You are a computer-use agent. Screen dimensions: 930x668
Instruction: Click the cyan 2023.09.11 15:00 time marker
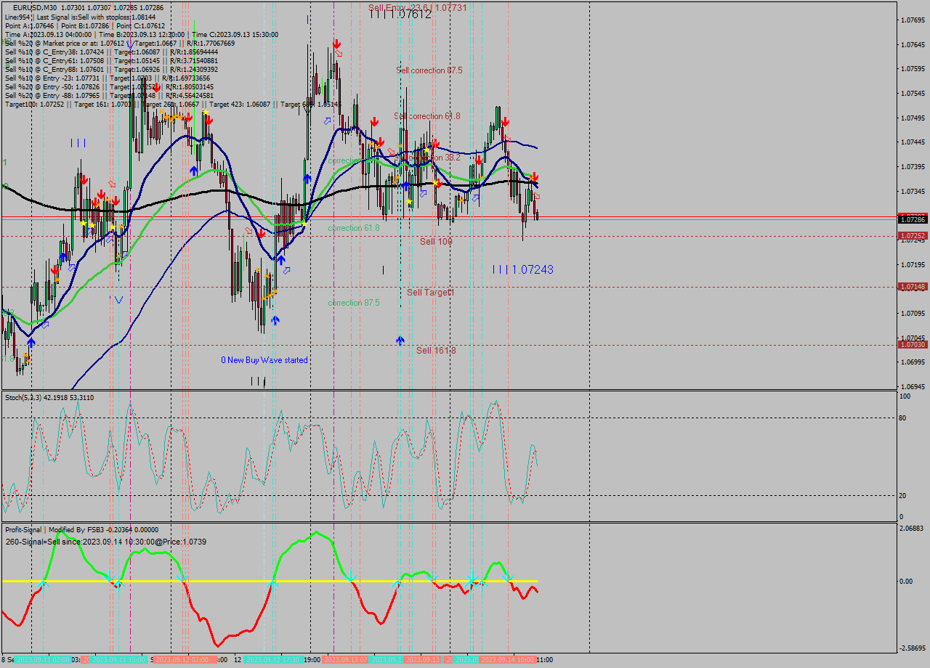[x=120, y=659]
